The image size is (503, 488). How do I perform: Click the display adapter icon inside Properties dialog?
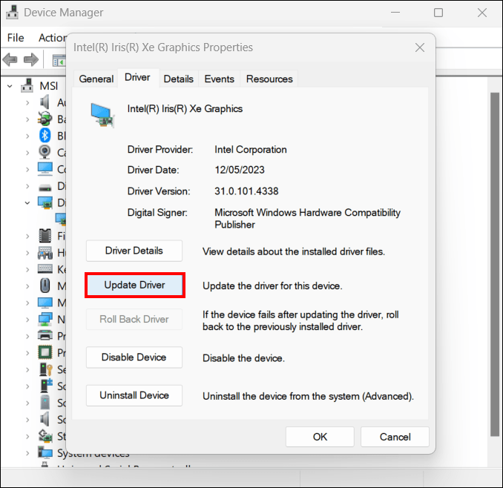click(x=102, y=116)
